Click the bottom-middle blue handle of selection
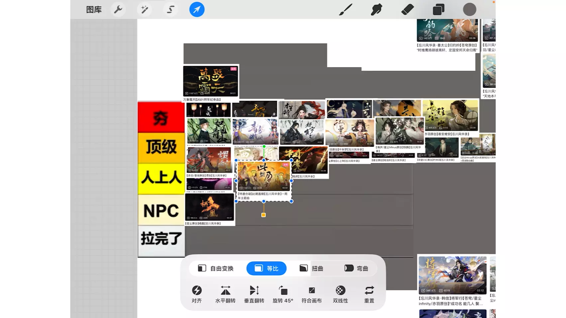Screen dimensions: 566x318 click(264, 201)
